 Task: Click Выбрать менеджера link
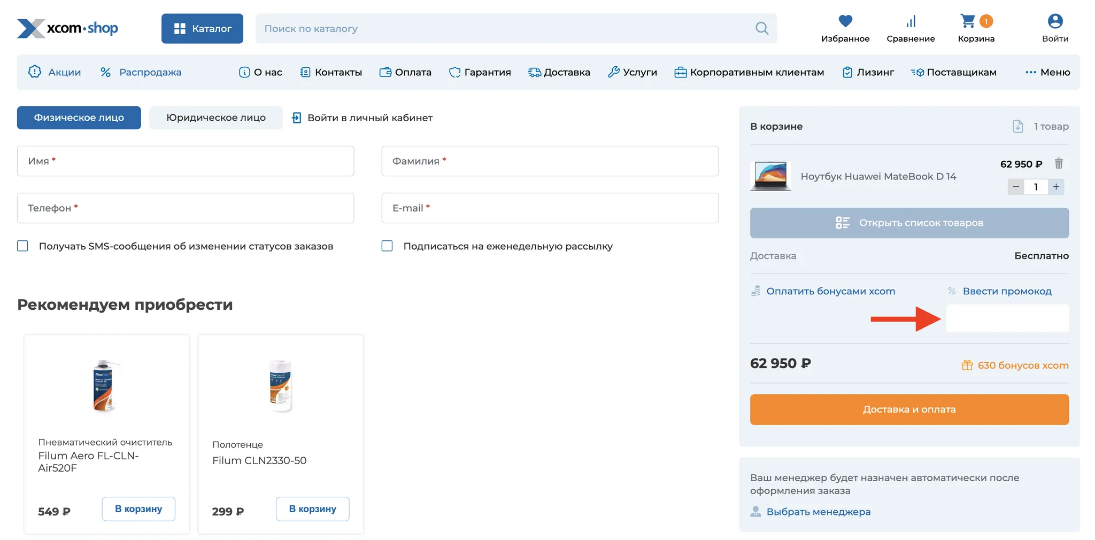click(811, 512)
